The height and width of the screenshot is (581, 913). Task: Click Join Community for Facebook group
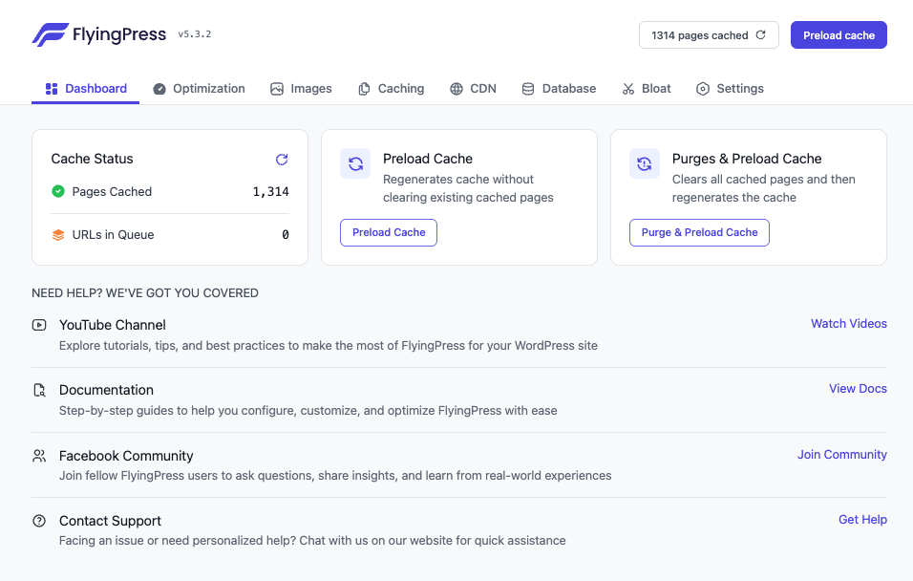[841, 454]
